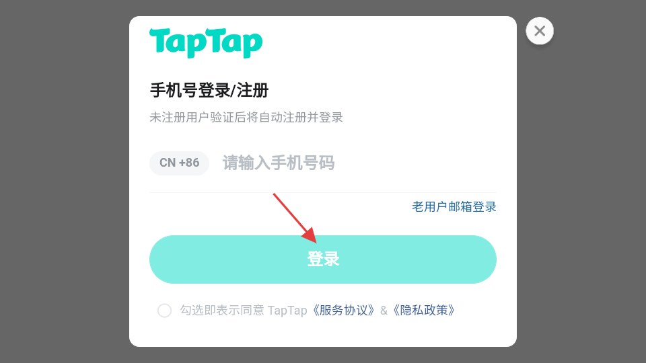The image size is (646, 363).
Task: Open the 《服务协议》 link
Action: pyautogui.click(x=343, y=311)
